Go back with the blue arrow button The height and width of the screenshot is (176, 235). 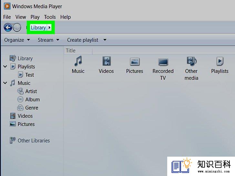(x=8, y=27)
